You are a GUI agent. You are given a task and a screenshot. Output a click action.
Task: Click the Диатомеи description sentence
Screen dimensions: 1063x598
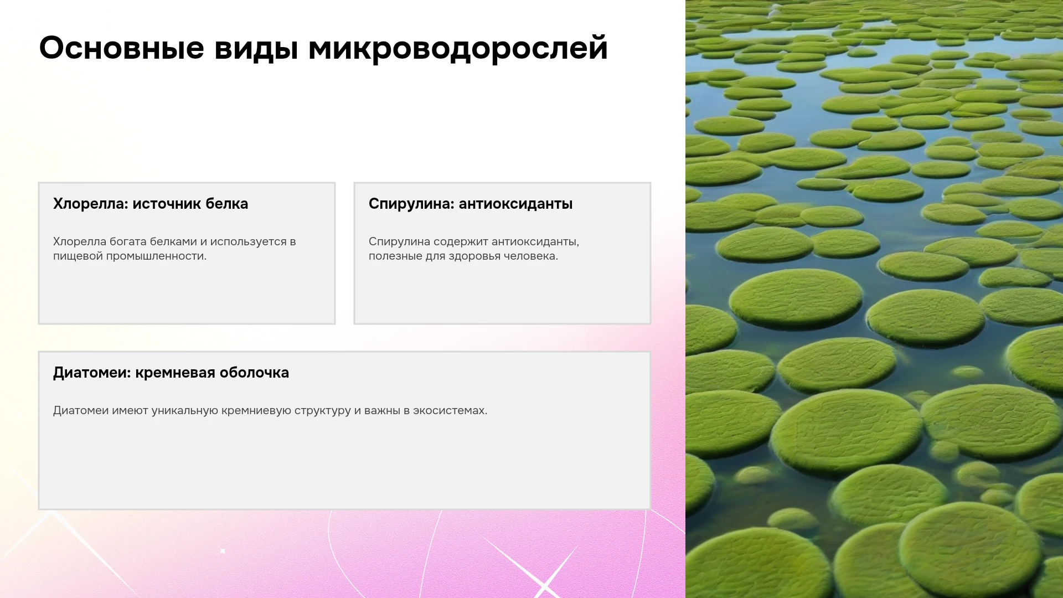(x=270, y=410)
